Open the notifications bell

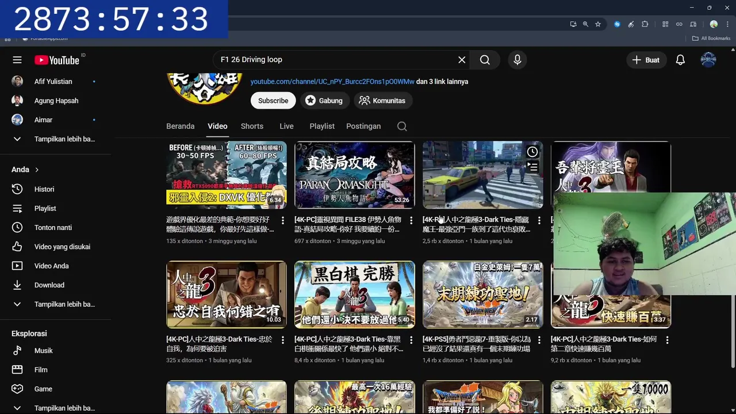[x=680, y=60]
